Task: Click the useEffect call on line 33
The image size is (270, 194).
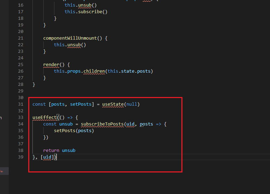Action: [x=44, y=118]
